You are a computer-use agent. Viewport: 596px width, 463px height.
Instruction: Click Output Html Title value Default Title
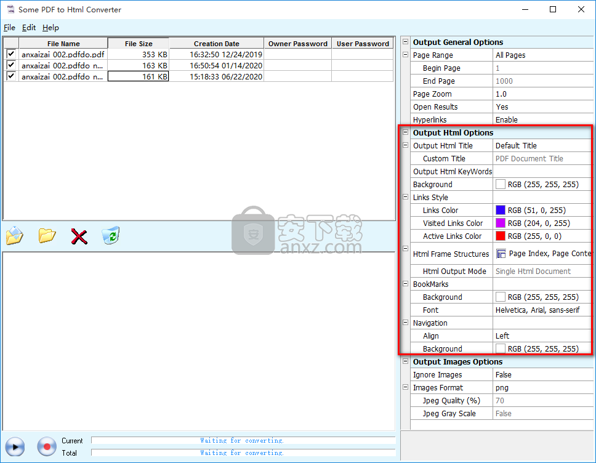tap(542, 145)
